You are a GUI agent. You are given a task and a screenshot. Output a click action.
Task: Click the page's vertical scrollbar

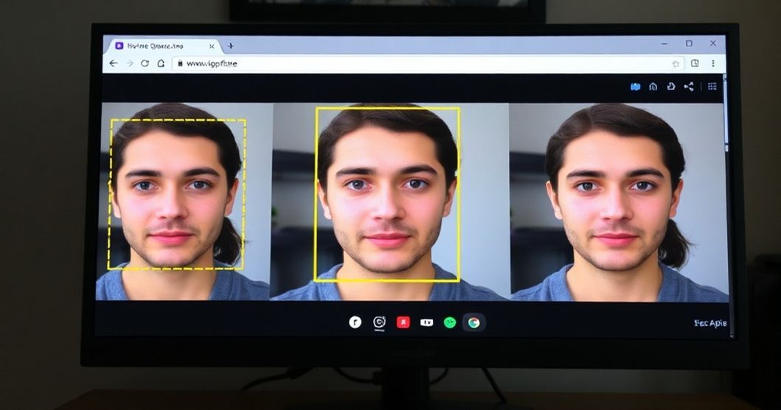[725, 112]
